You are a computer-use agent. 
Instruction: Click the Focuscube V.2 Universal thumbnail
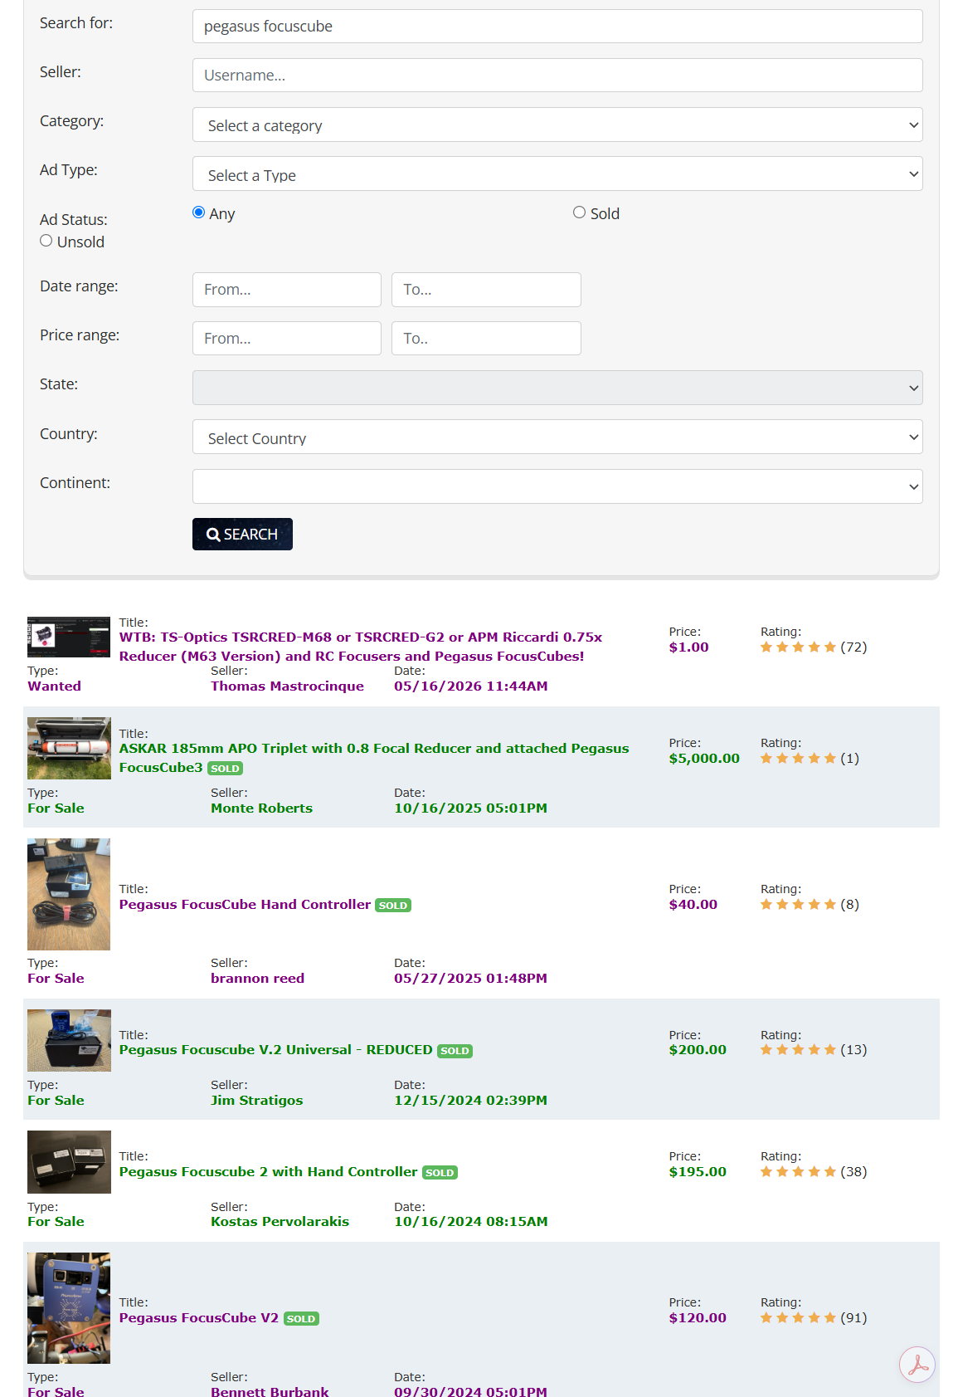69,1040
